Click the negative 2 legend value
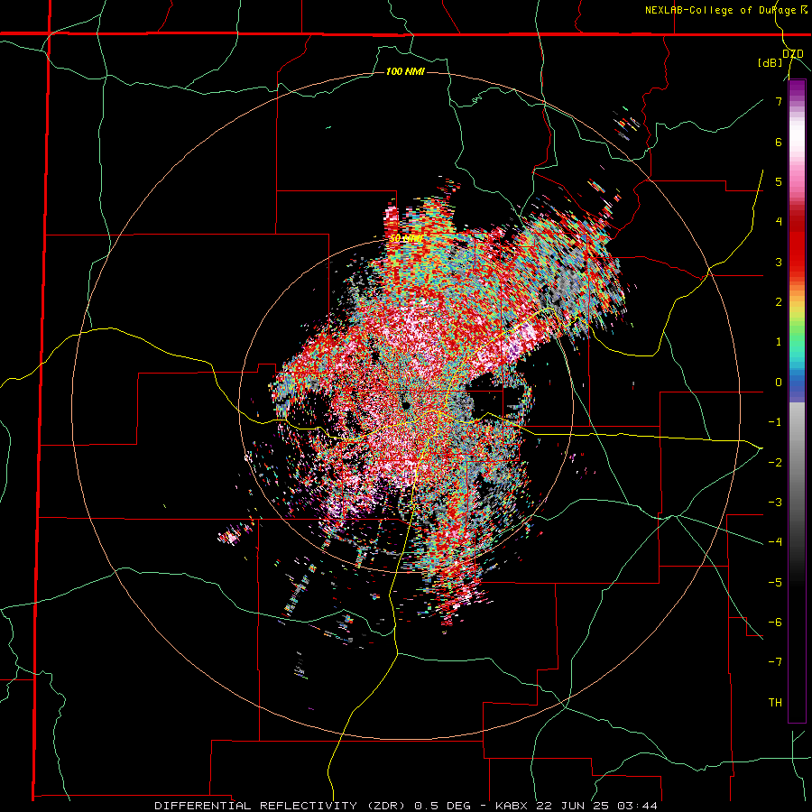 tap(775, 462)
